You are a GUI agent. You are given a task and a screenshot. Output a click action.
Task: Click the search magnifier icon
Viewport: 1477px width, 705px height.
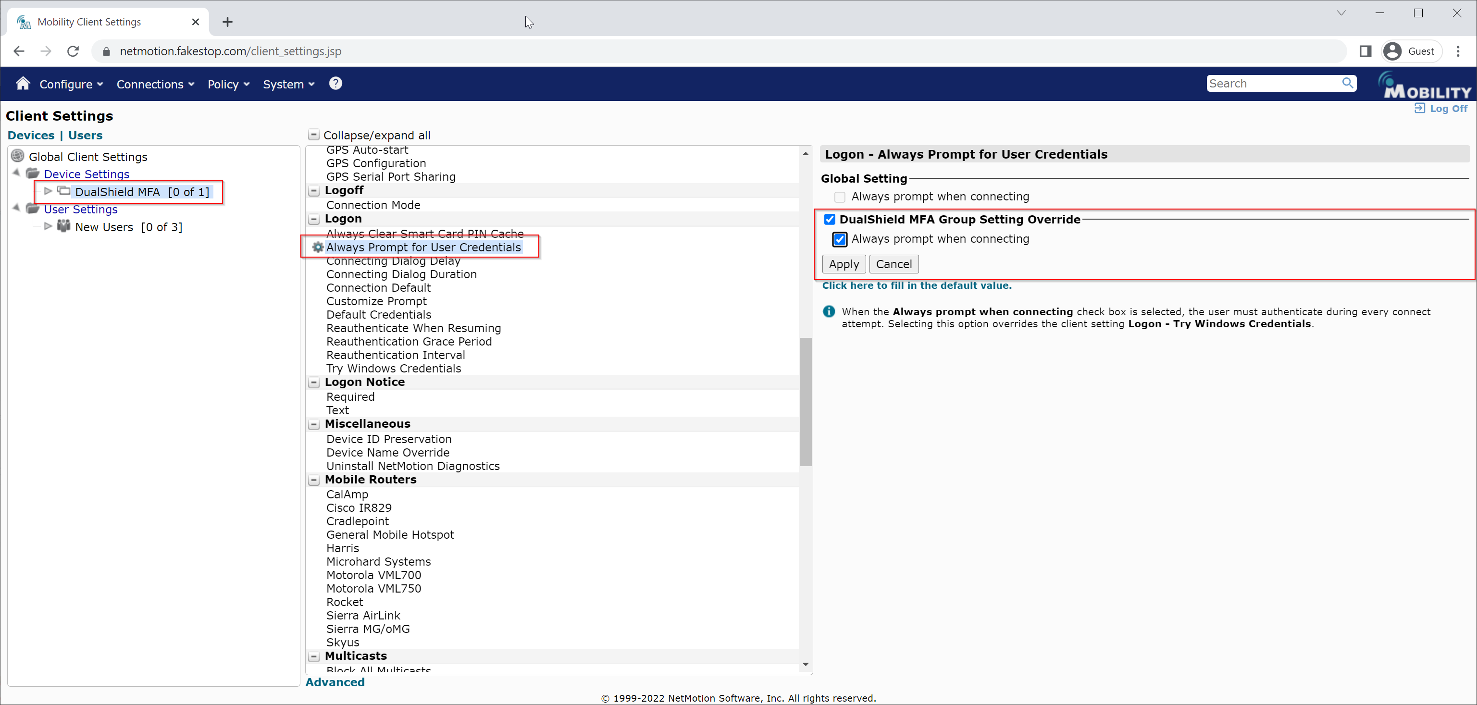pos(1347,84)
